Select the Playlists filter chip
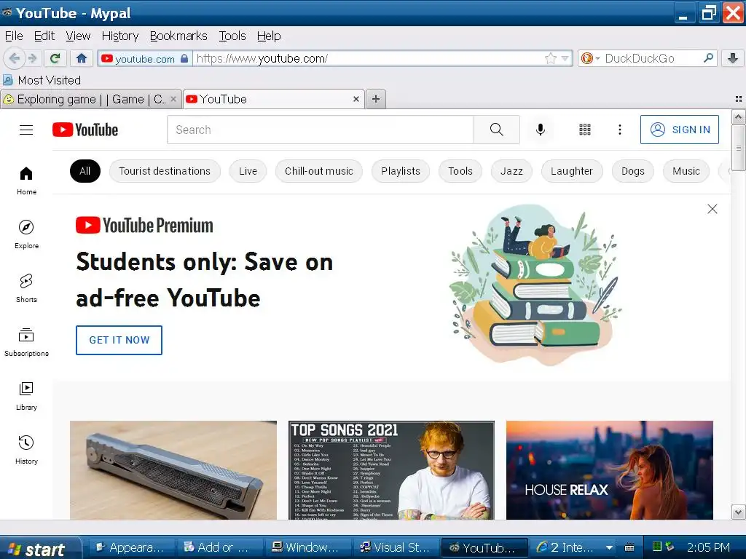The height and width of the screenshot is (559, 746). pos(401,171)
